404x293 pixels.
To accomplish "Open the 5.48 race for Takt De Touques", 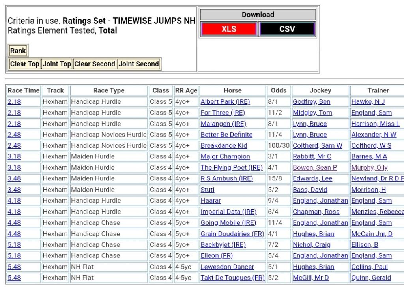I will click(x=14, y=278).
